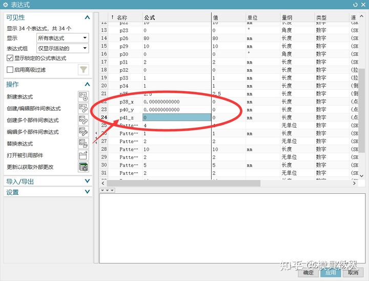This screenshot has width=369, height=281.
Task: Click the triple-arrow expander below the table
Action: pos(107,190)
